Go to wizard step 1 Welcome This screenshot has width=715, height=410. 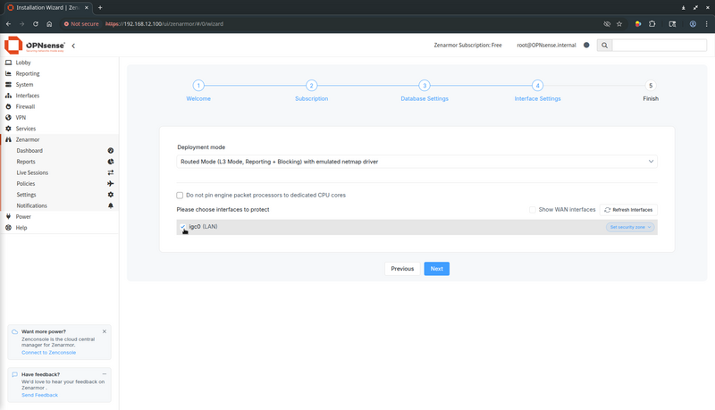click(198, 86)
